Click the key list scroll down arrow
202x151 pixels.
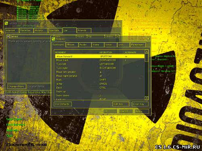point(147,98)
